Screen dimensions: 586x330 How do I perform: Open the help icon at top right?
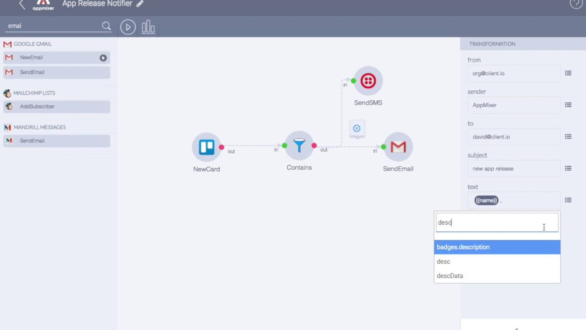(576, 4)
